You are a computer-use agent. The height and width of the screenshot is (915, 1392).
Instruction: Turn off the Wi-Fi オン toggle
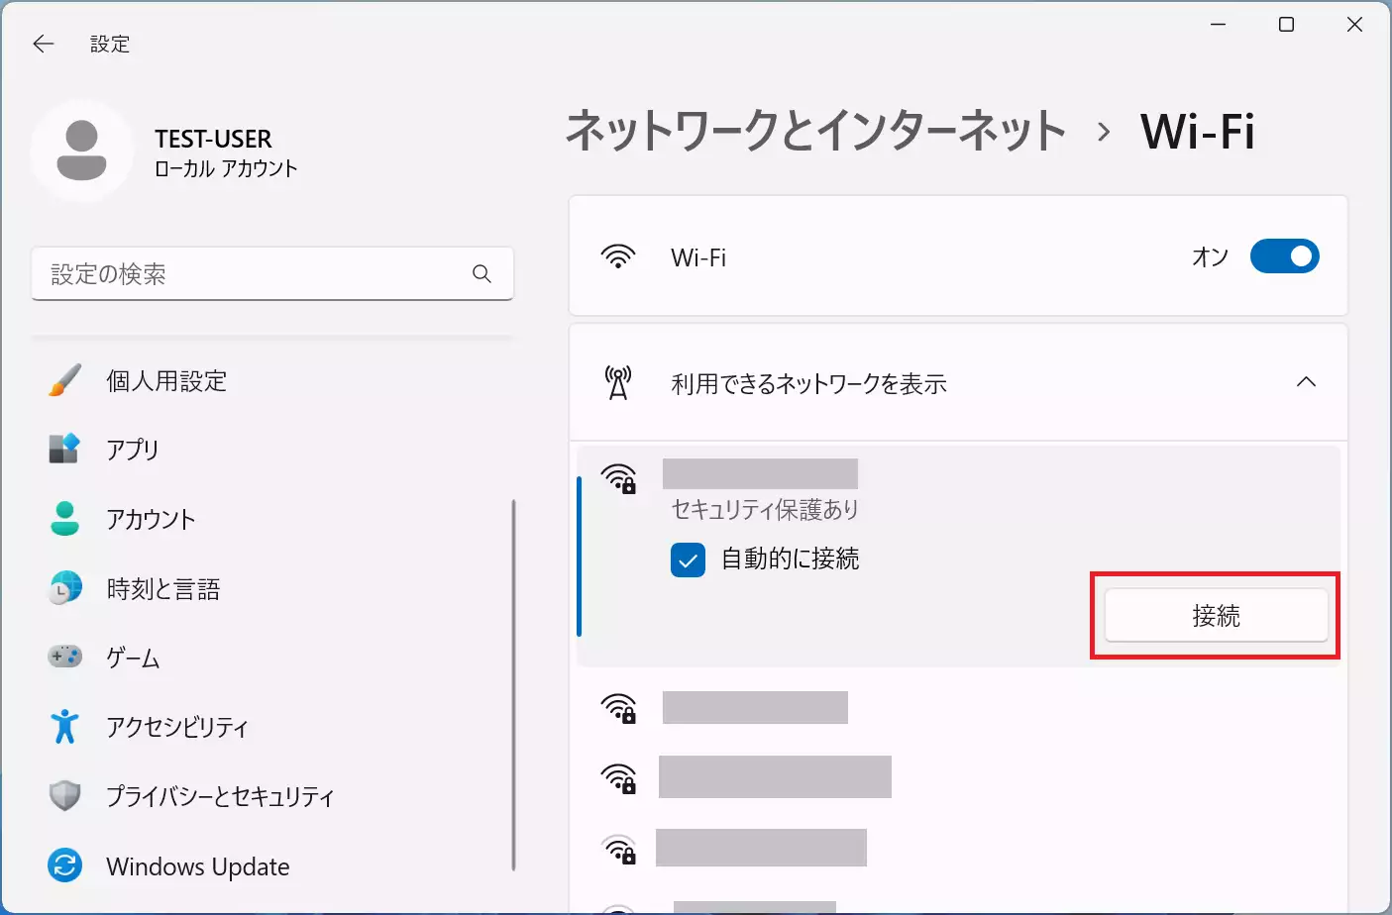pos(1284,256)
